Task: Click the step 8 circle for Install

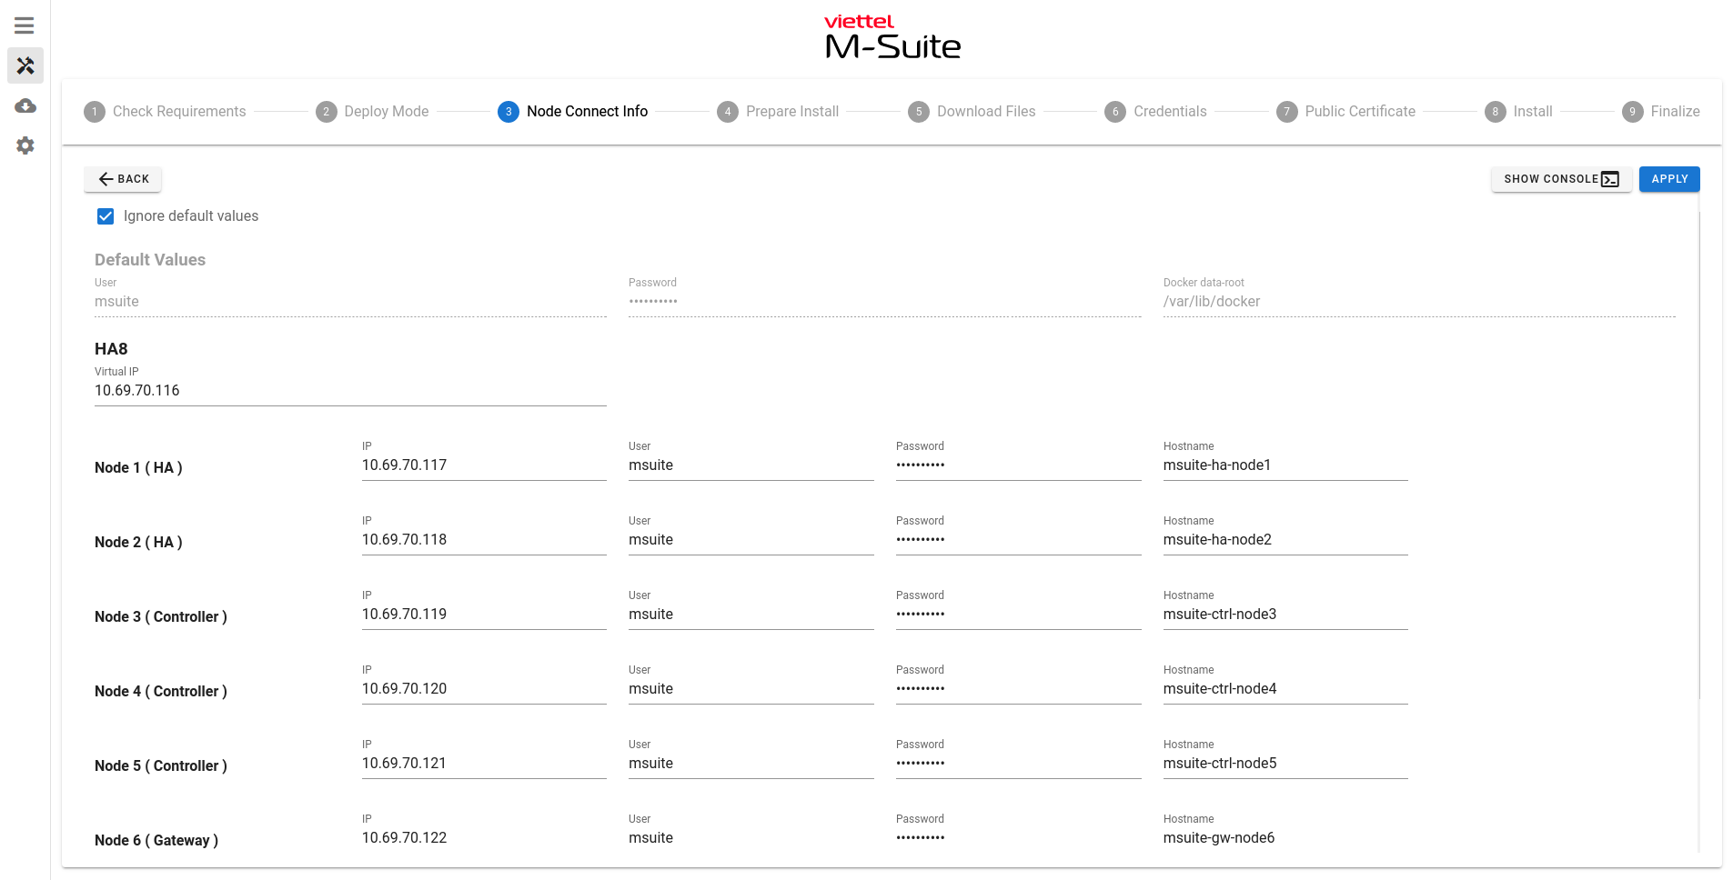Action: coord(1496,112)
